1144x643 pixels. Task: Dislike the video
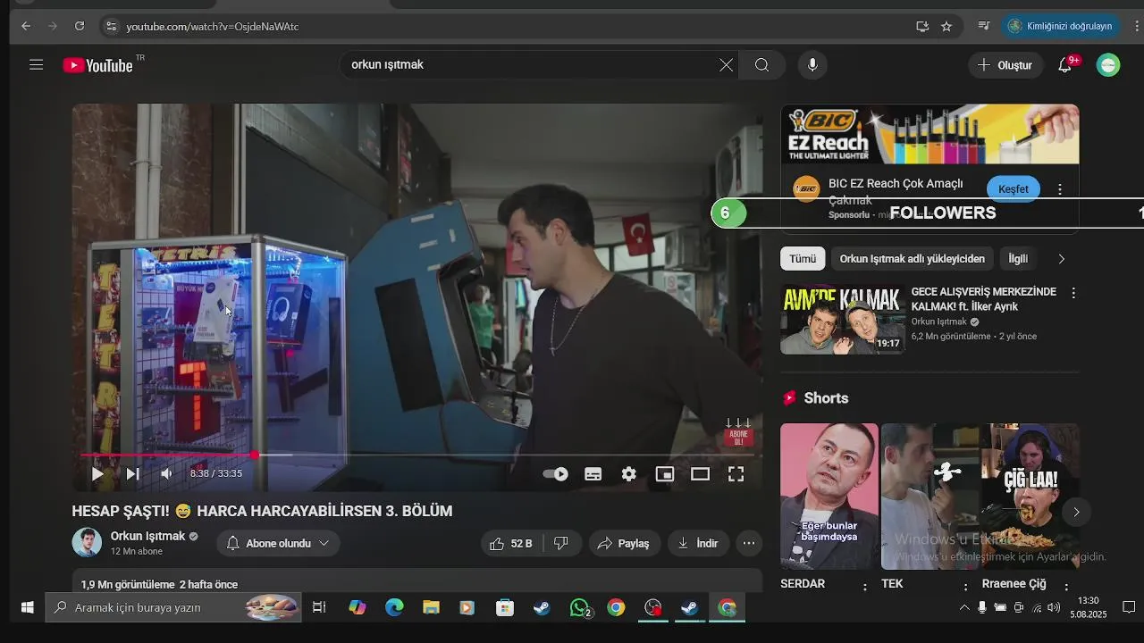561,543
